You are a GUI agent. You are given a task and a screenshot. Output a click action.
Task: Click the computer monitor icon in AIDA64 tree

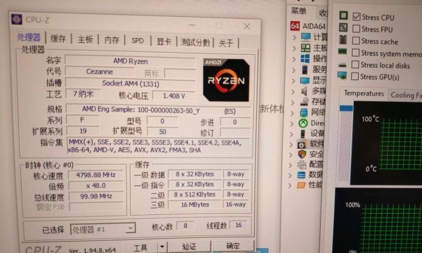[x=306, y=37]
